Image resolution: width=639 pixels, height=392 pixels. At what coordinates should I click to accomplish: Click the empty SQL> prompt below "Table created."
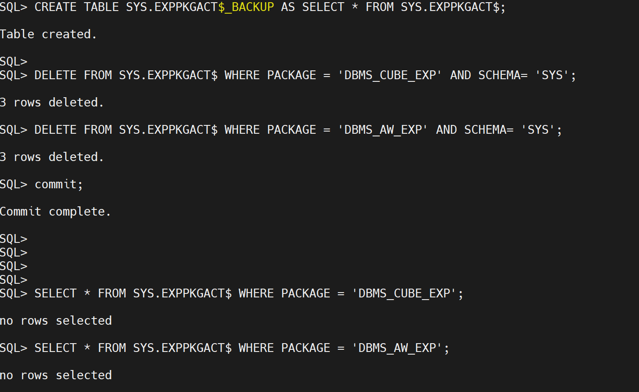14,62
